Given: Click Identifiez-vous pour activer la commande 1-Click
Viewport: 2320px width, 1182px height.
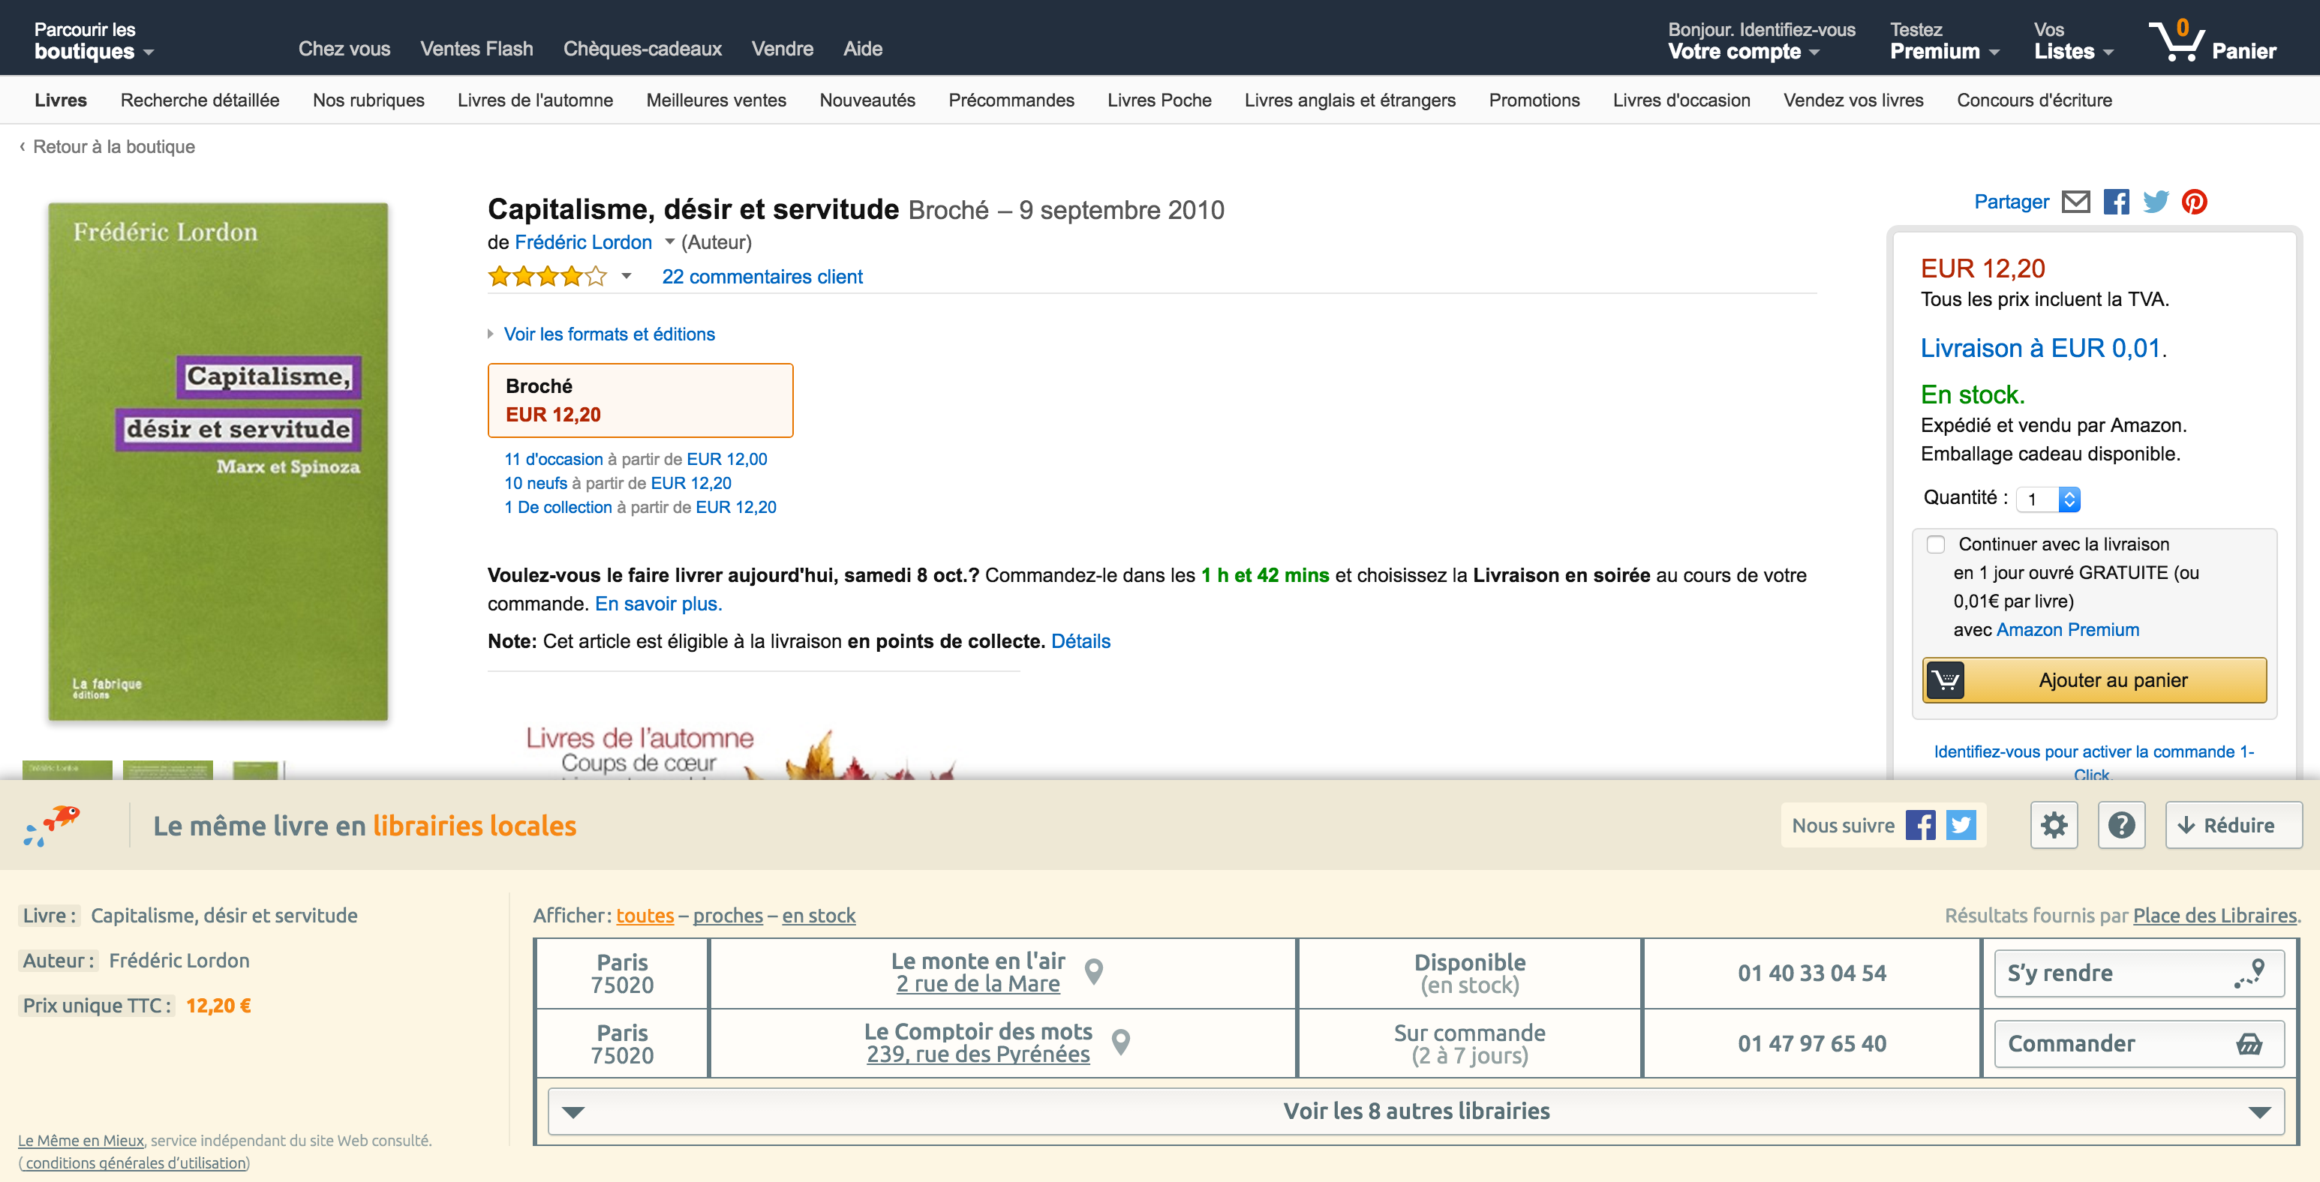Looking at the screenshot, I should coord(2094,763).
